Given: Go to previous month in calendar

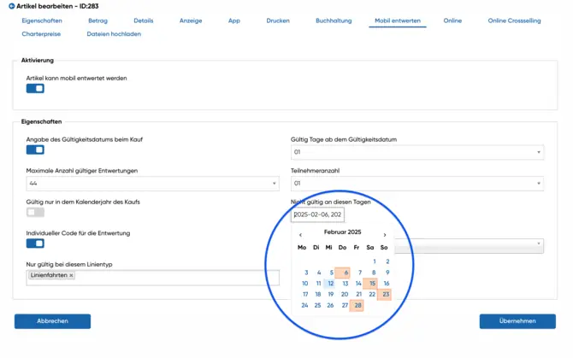Looking at the screenshot, I should pos(300,235).
